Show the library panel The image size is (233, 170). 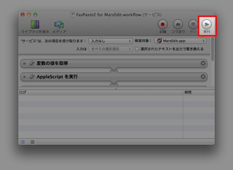pyautogui.click(x=35, y=27)
